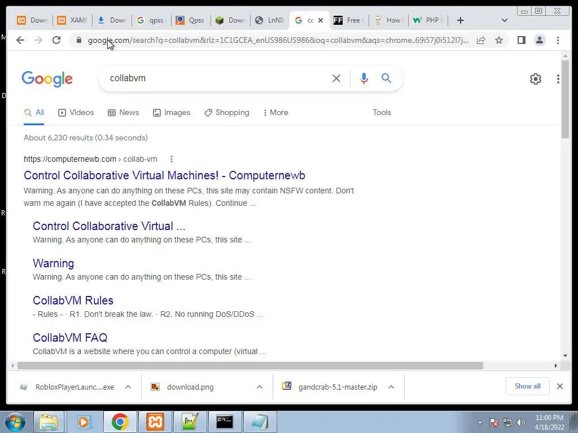
Task: Switch to the Free FF tab
Action: pyautogui.click(x=349, y=20)
